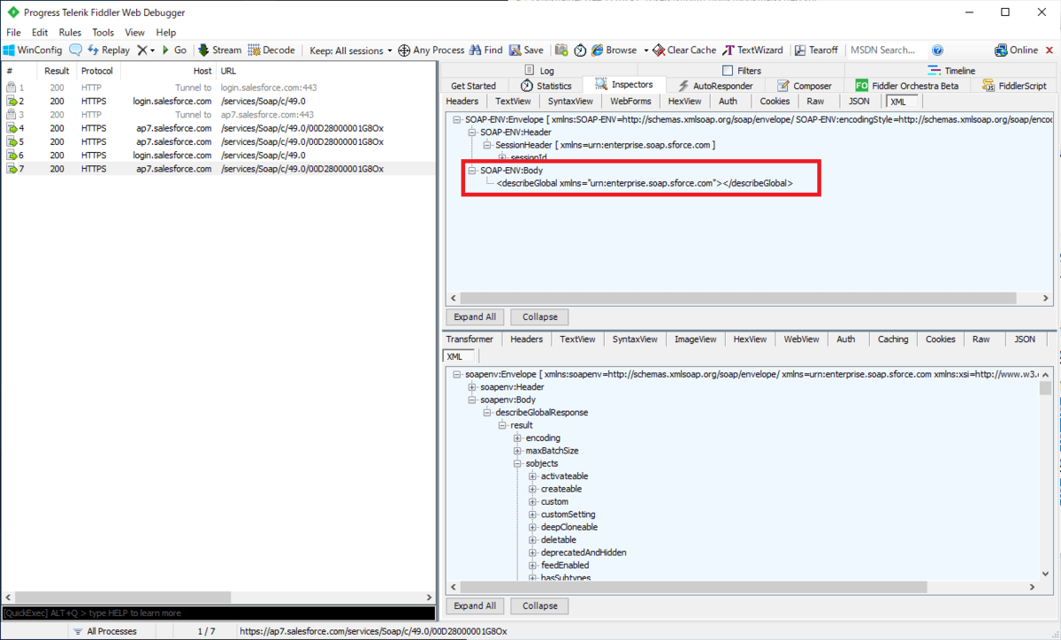Image resolution: width=1061 pixels, height=640 pixels.
Task: Select request SyntaxView inspector tab
Action: point(570,102)
